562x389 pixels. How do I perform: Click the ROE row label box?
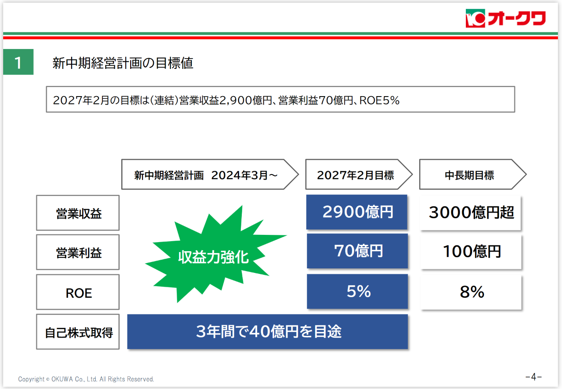coord(78,292)
